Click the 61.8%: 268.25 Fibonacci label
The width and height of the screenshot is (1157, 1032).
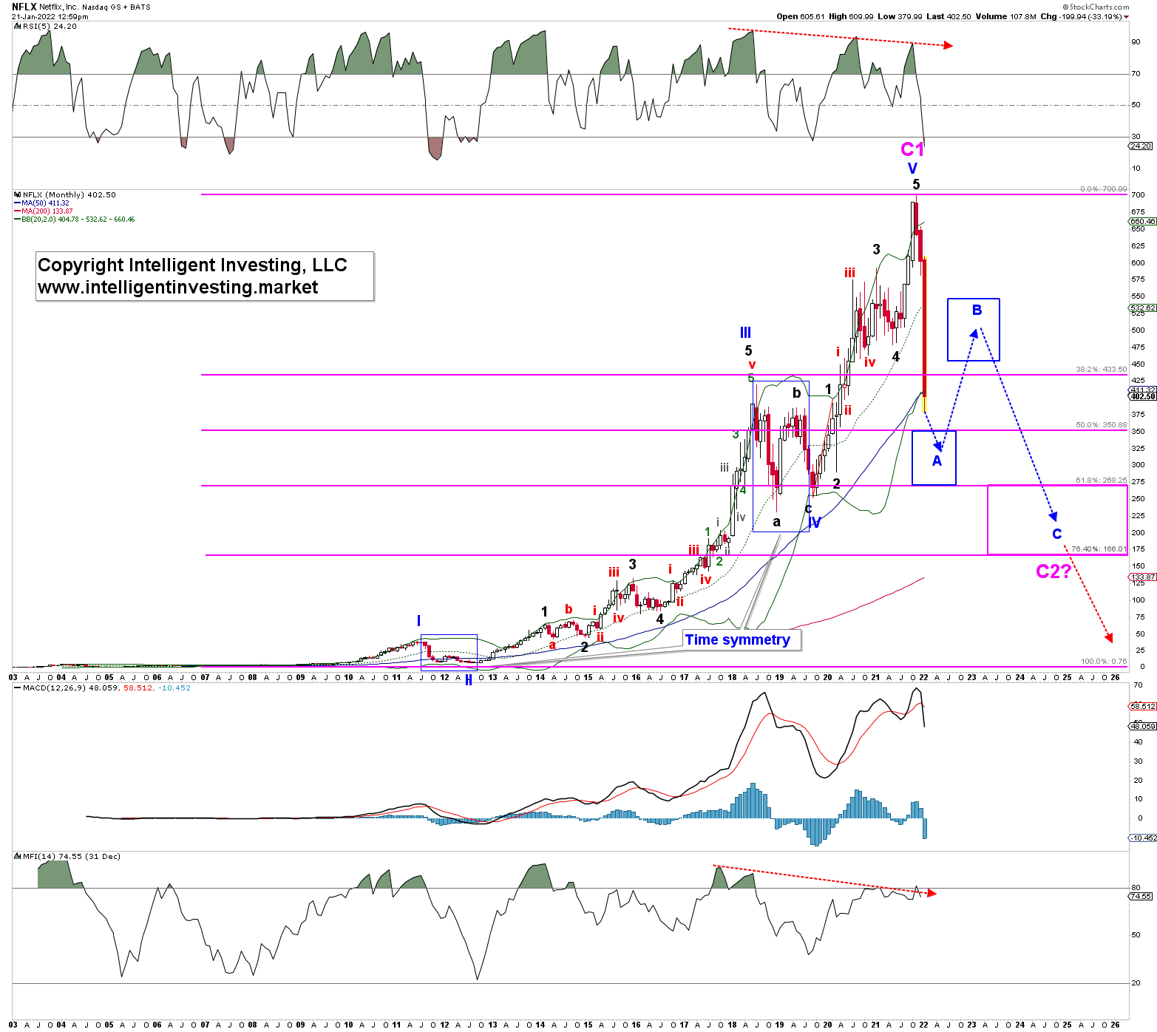[1102, 480]
